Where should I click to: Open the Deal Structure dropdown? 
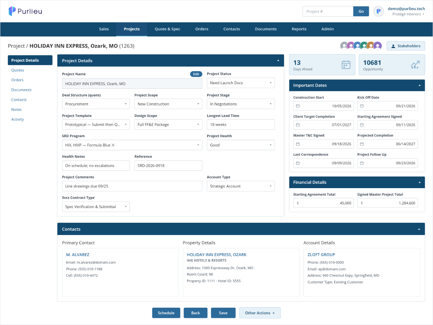[96, 104]
